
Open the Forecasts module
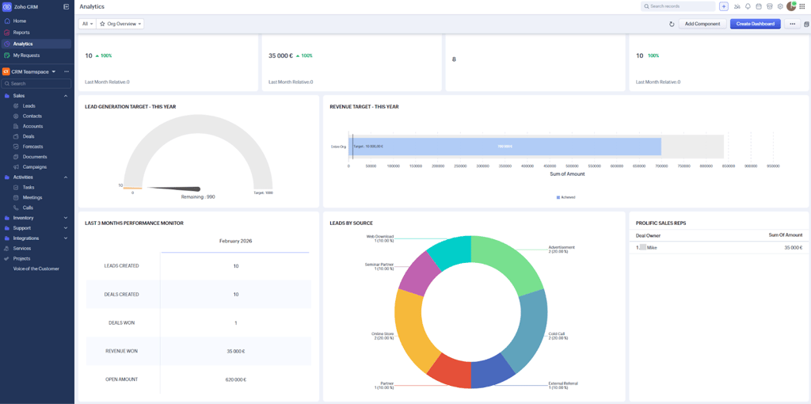pyautogui.click(x=32, y=147)
